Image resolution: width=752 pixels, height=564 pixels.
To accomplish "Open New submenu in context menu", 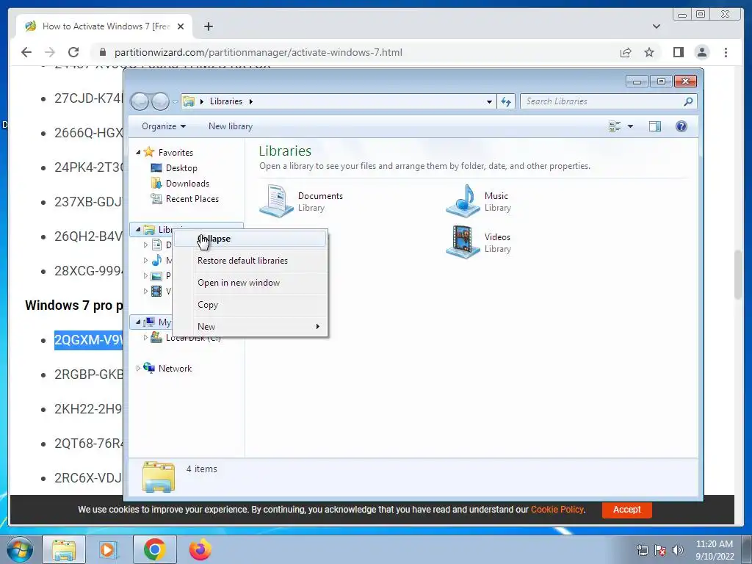I will (x=250, y=327).
